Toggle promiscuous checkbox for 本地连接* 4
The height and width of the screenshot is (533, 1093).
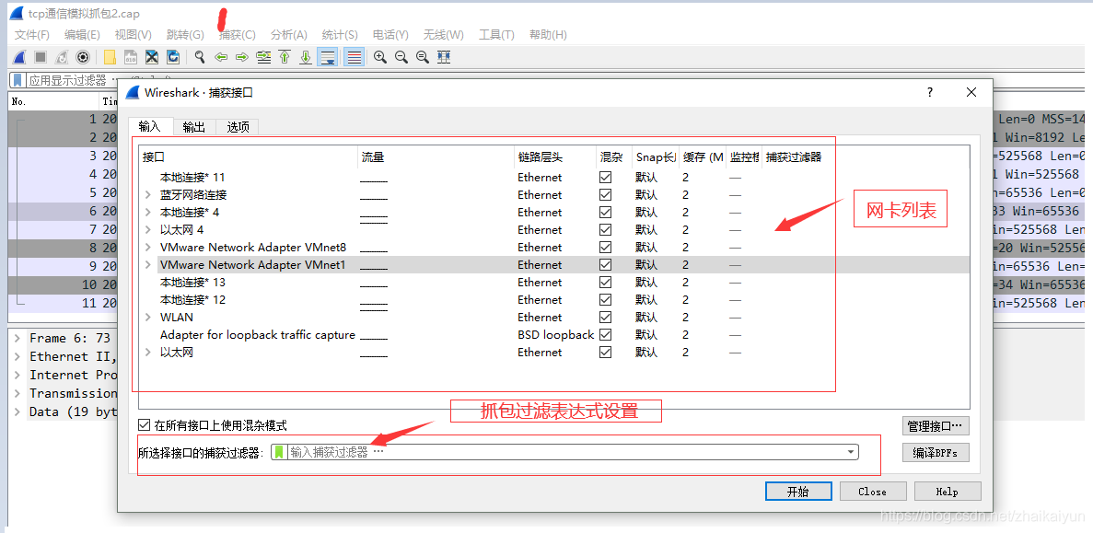[x=605, y=213]
